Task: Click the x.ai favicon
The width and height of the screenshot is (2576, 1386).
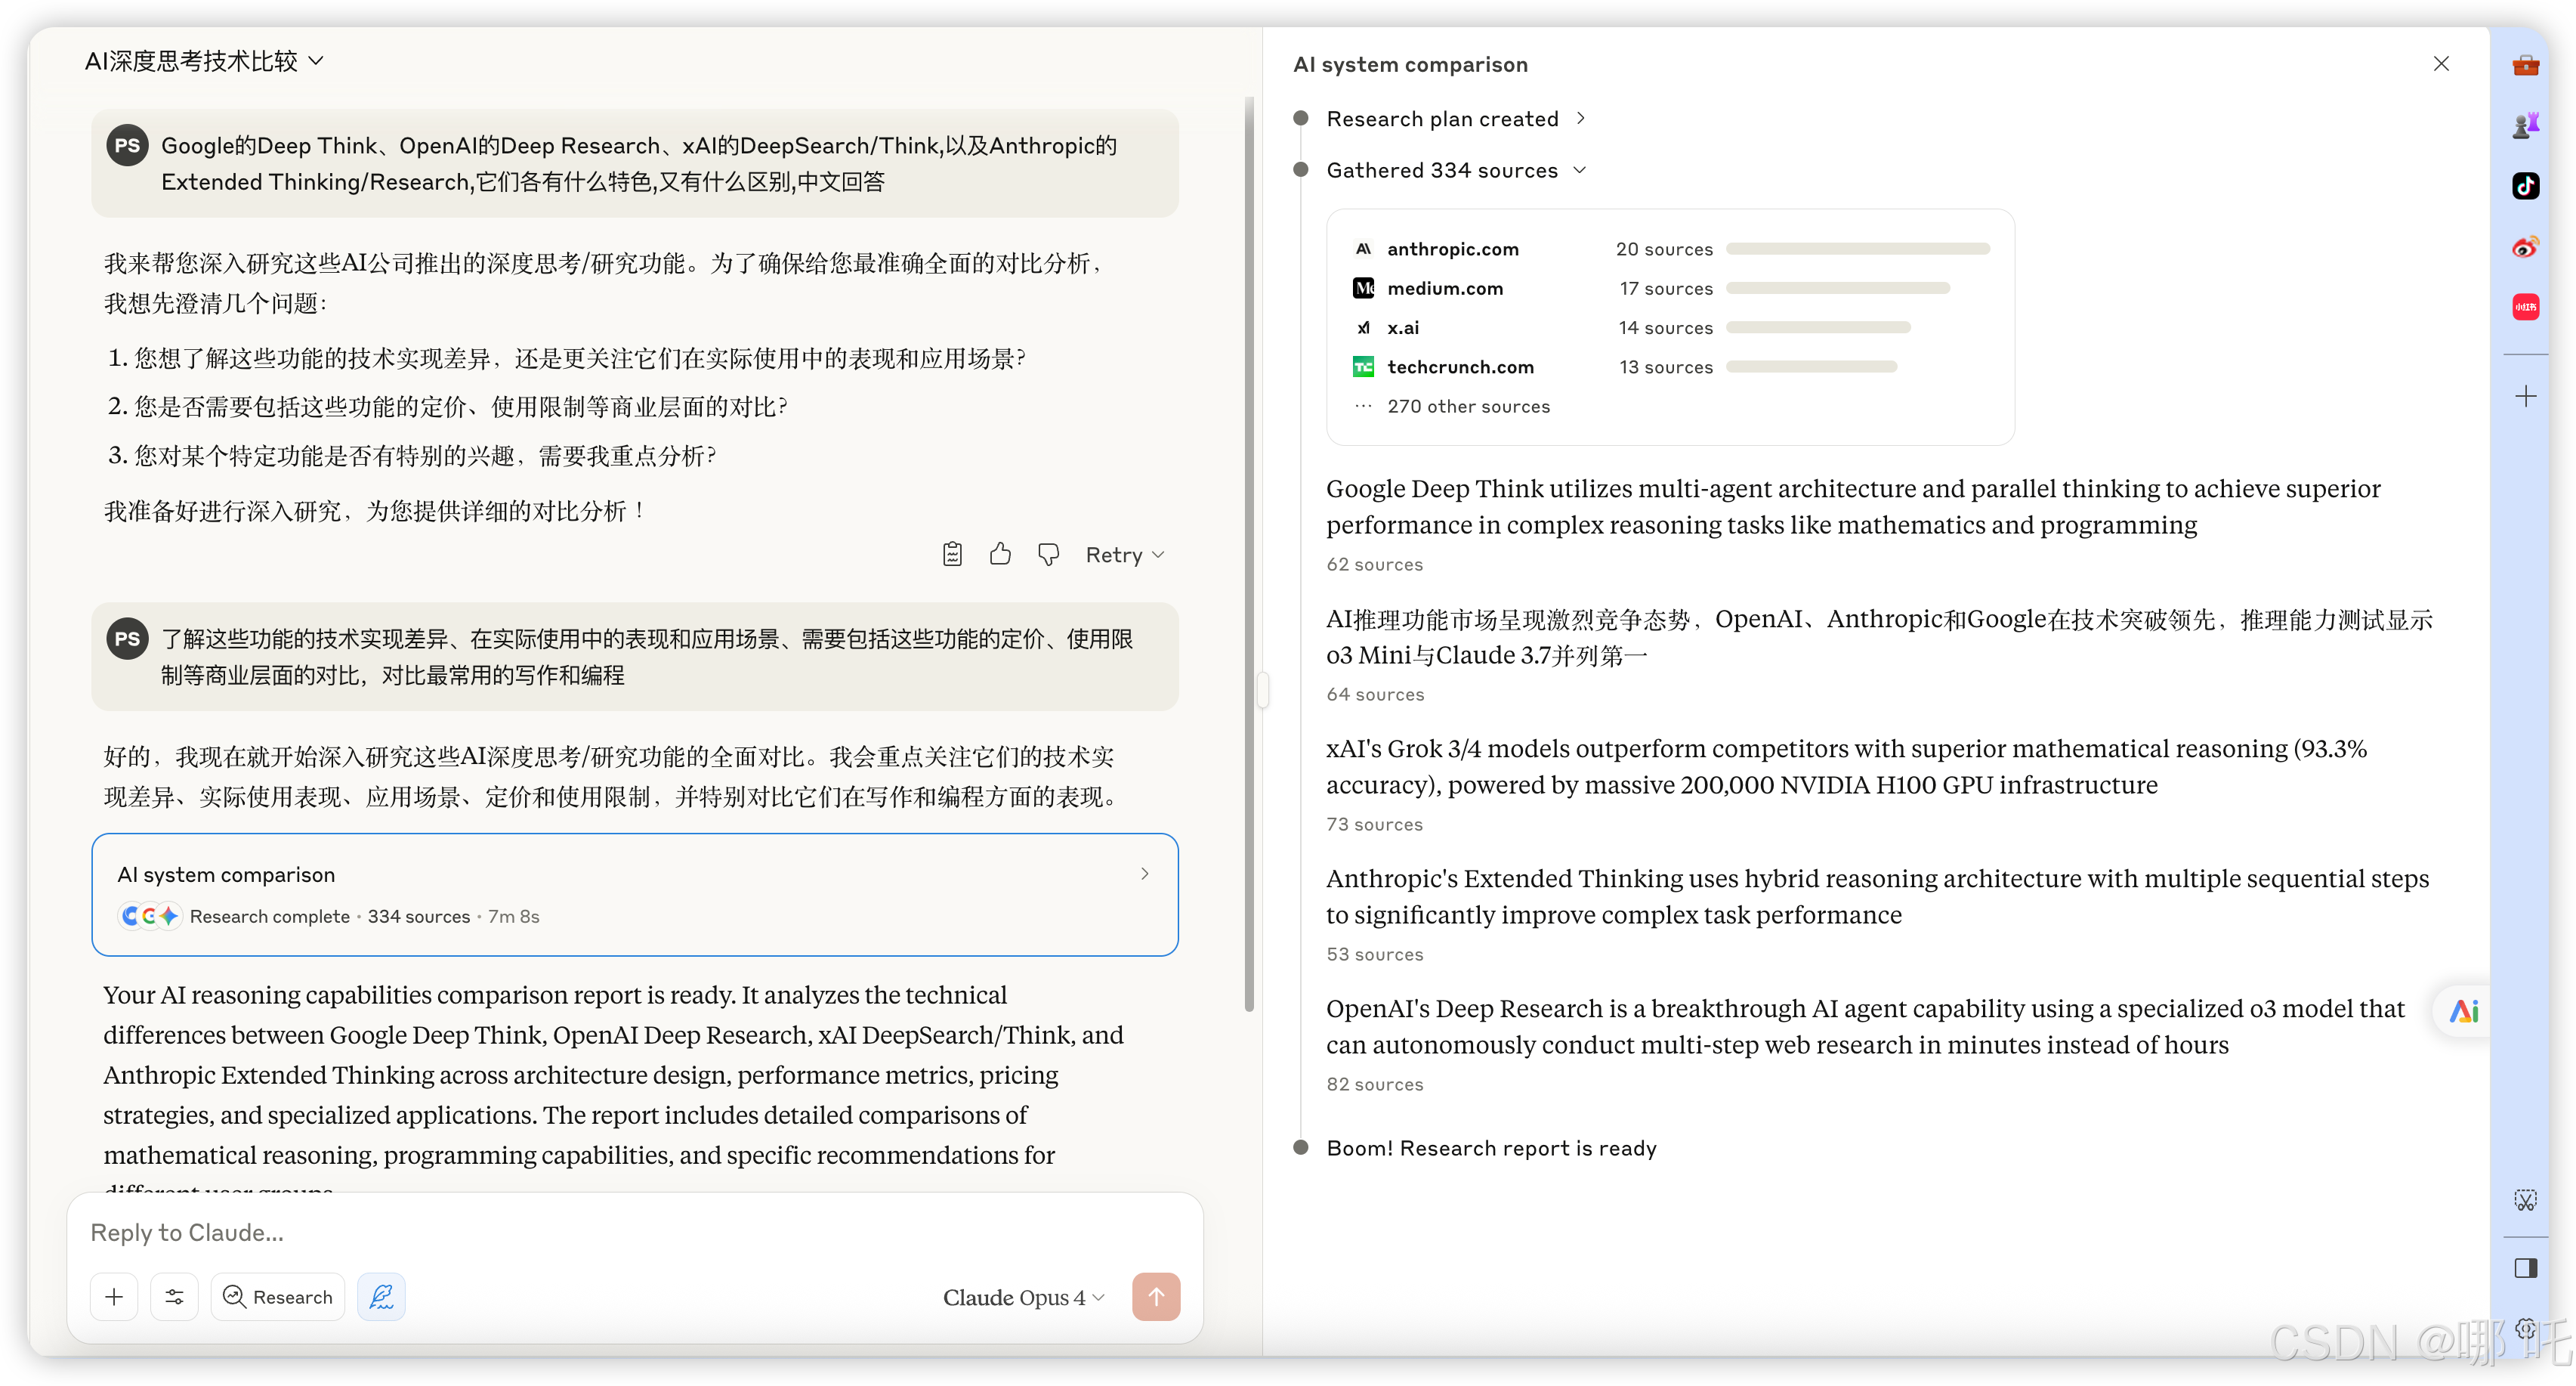Action: [x=1363, y=327]
